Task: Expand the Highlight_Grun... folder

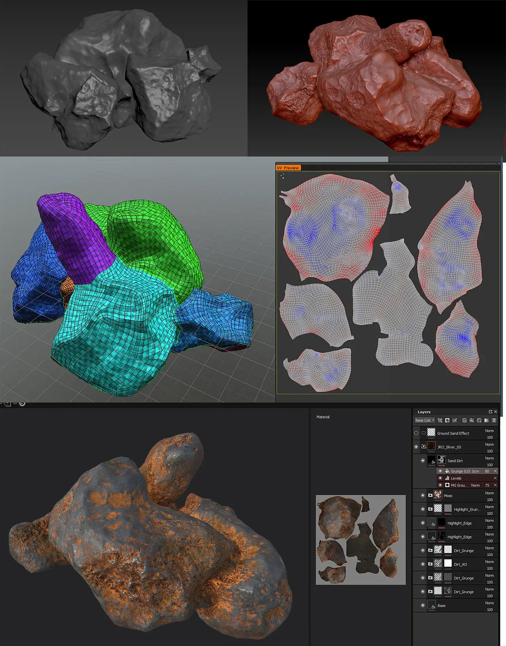Action: point(430,509)
